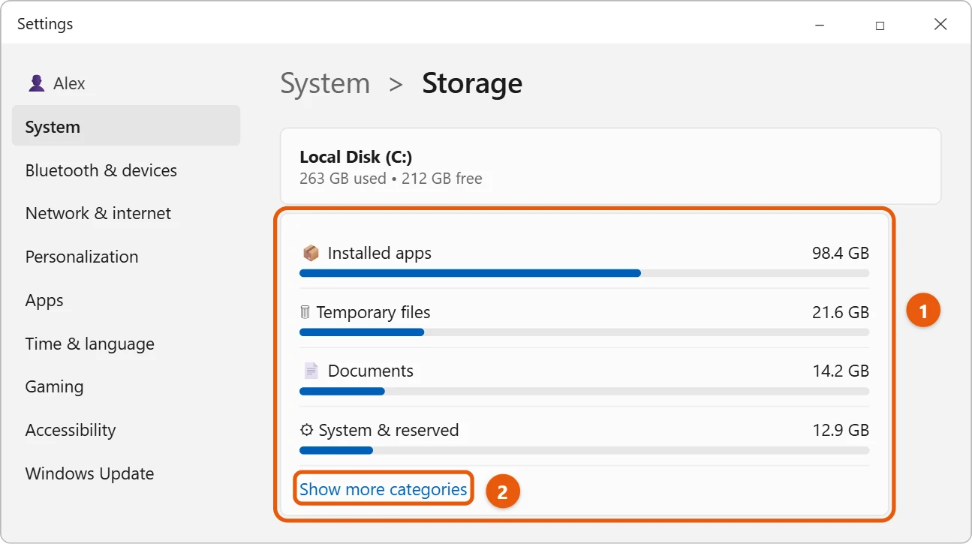Image resolution: width=972 pixels, height=544 pixels.
Task: Select System in the sidebar
Action: (x=126, y=126)
